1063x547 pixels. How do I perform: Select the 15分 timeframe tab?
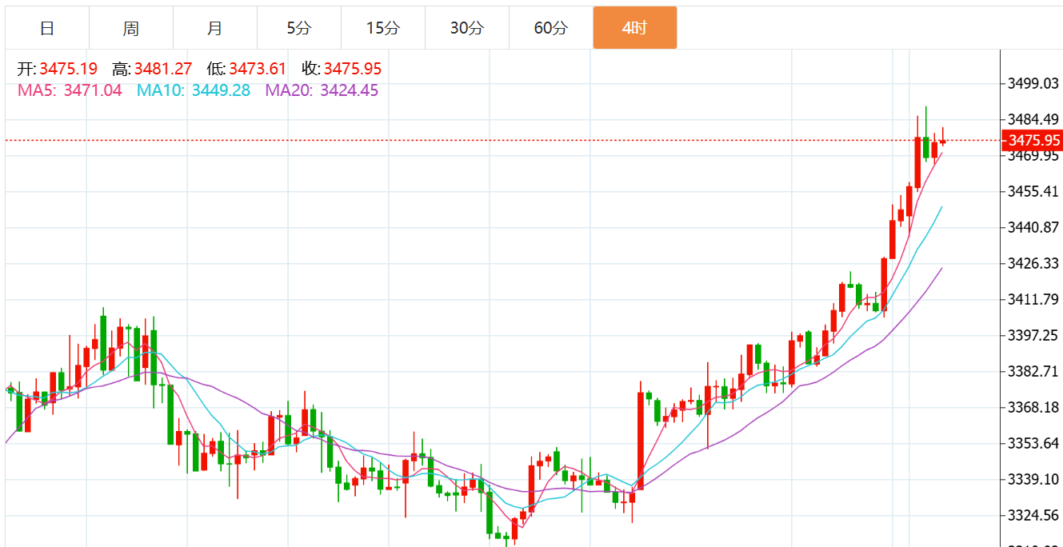383,28
